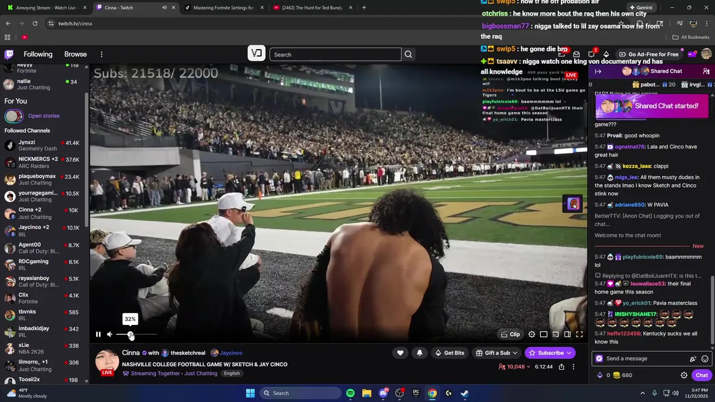Open the Subscribe button dropdown
Screen dimensions: 715x402
point(550,353)
